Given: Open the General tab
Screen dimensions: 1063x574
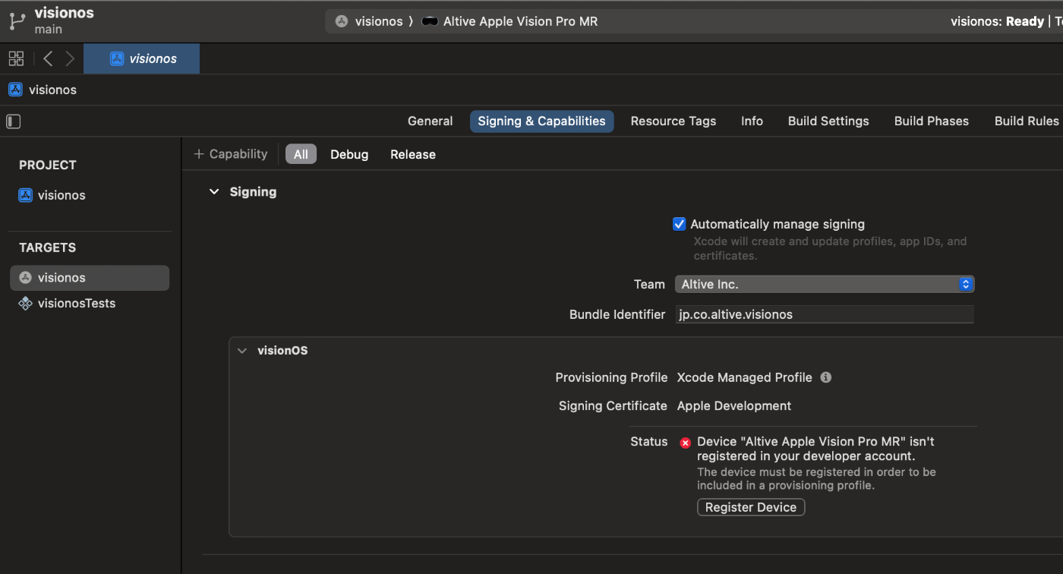Looking at the screenshot, I should 430,121.
